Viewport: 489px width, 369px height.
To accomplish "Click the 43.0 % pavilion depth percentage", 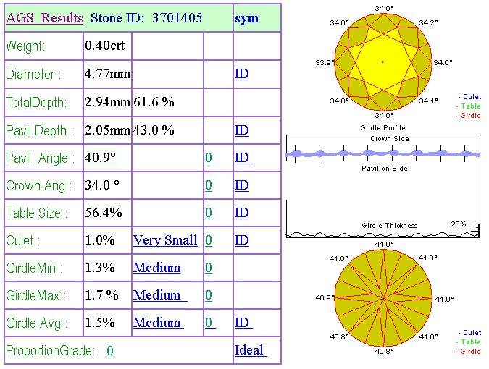I will (x=154, y=130).
